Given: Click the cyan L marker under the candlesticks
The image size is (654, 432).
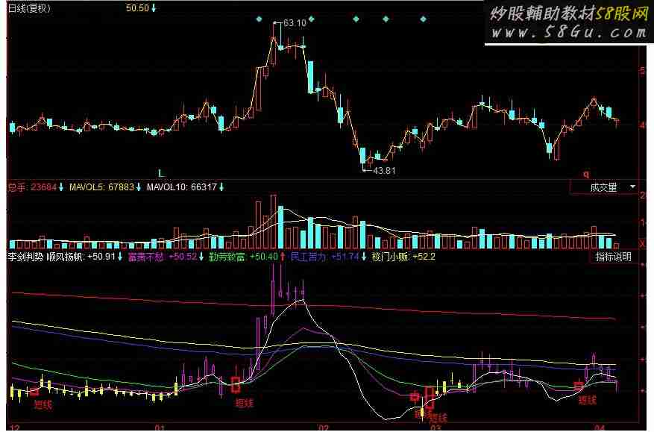Looking at the screenshot, I should coord(161,173).
